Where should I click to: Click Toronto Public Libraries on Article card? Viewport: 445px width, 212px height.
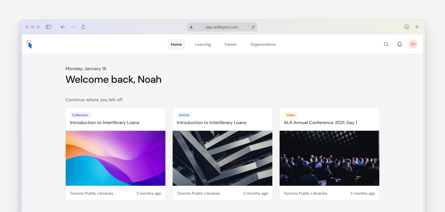click(x=199, y=193)
